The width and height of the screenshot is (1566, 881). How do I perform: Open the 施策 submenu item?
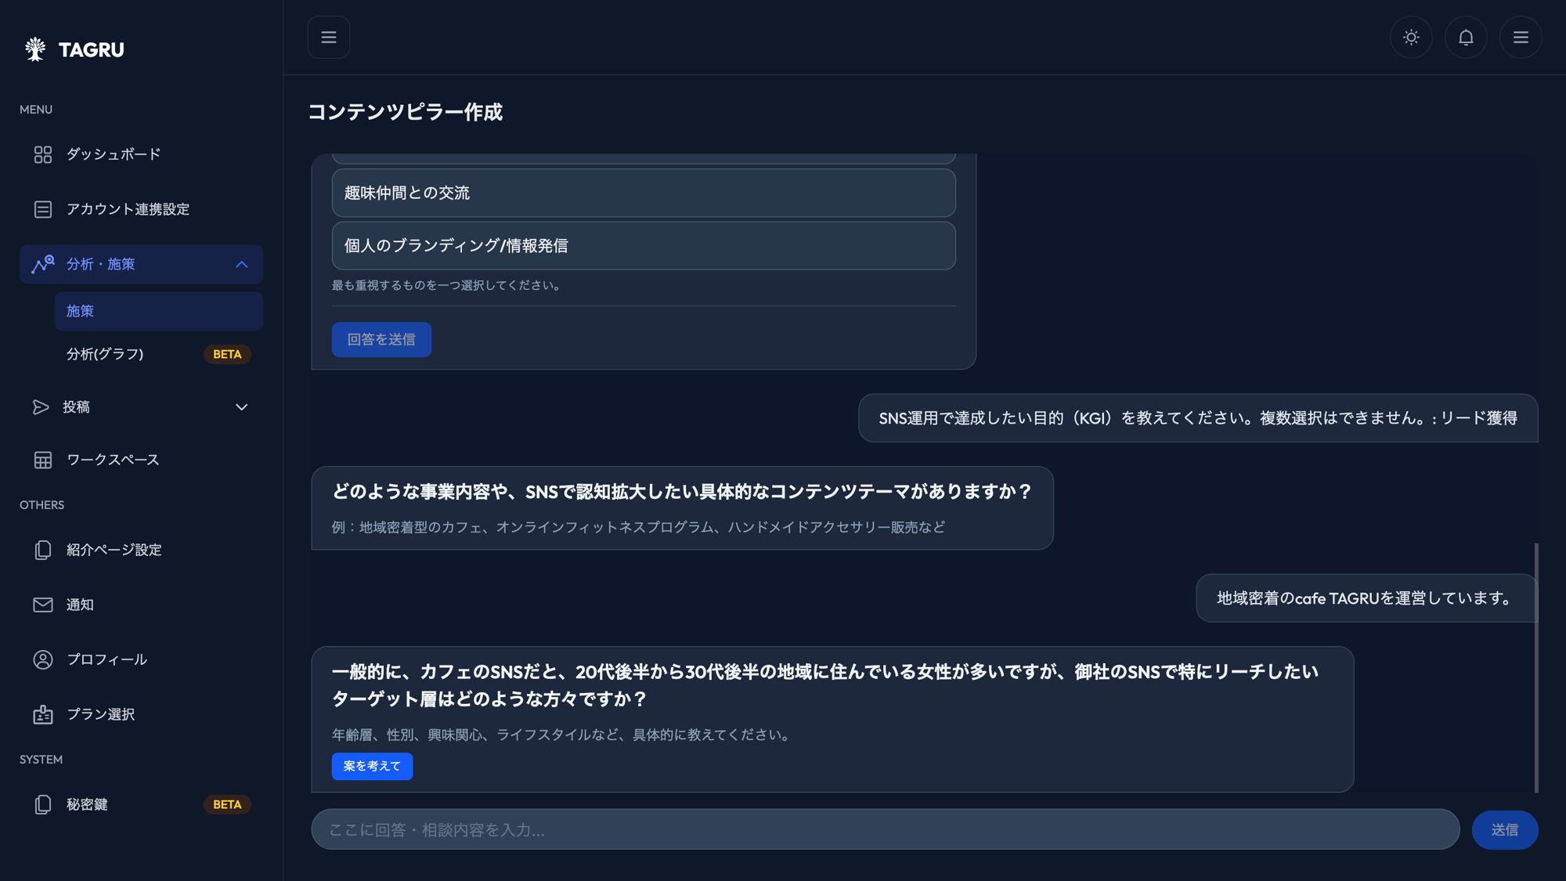[158, 311]
